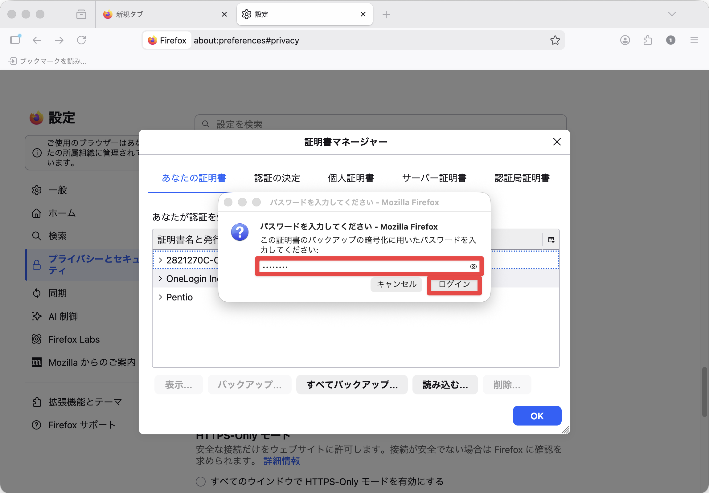Image resolution: width=709 pixels, height=493 pixels.
Task: Click the managed-by-organization info notice
Action: (x=82, y=153)
